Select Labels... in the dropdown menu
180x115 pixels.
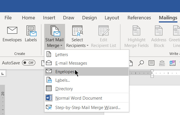coord(87,80)
